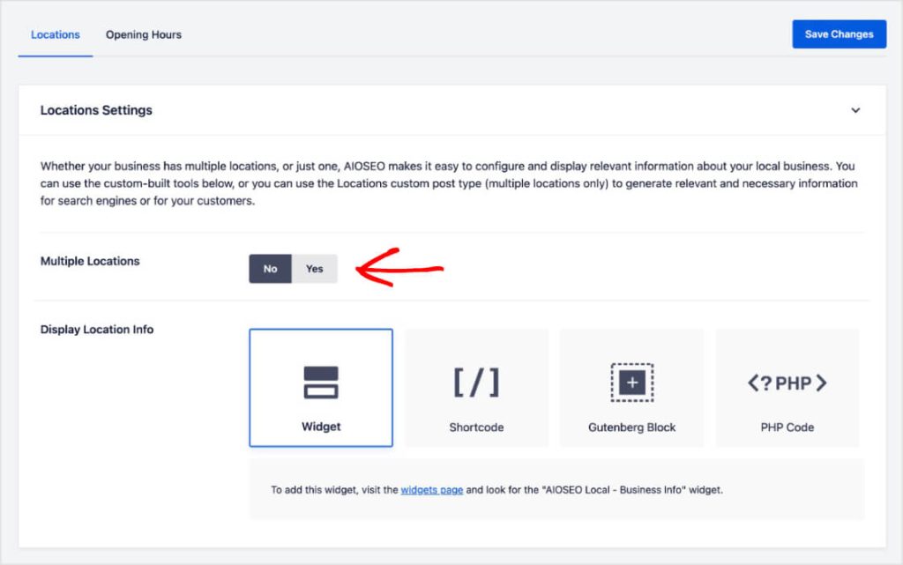Select the Widget layout icon
This screenshot has height=565, width=903.
click(321, 383)
